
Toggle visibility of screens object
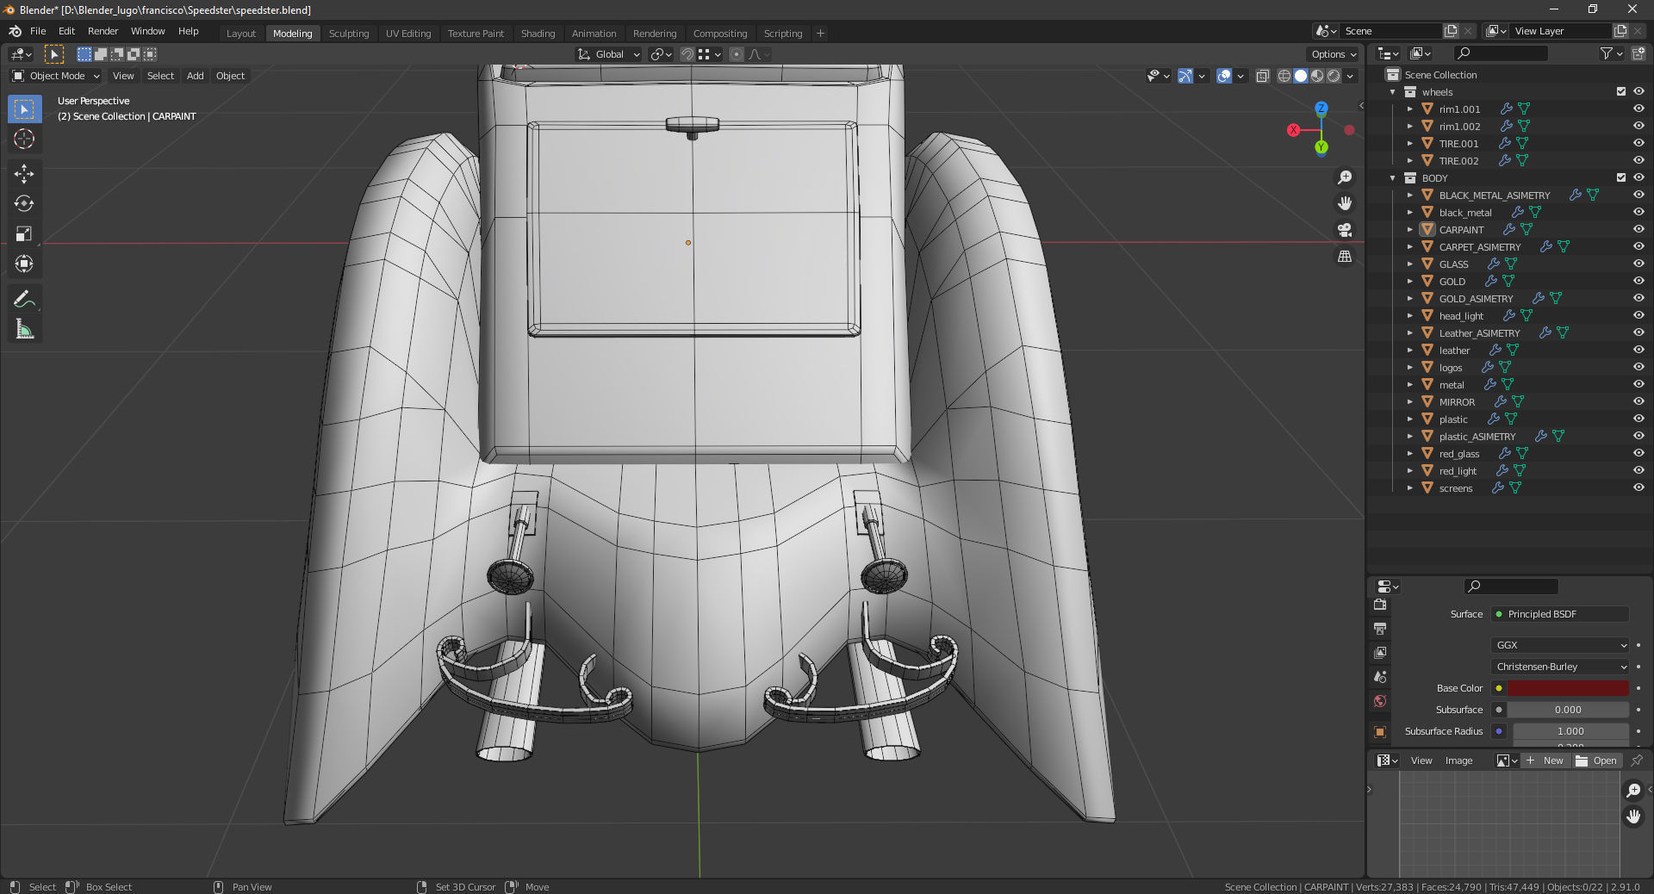(x=1638, y=488)
